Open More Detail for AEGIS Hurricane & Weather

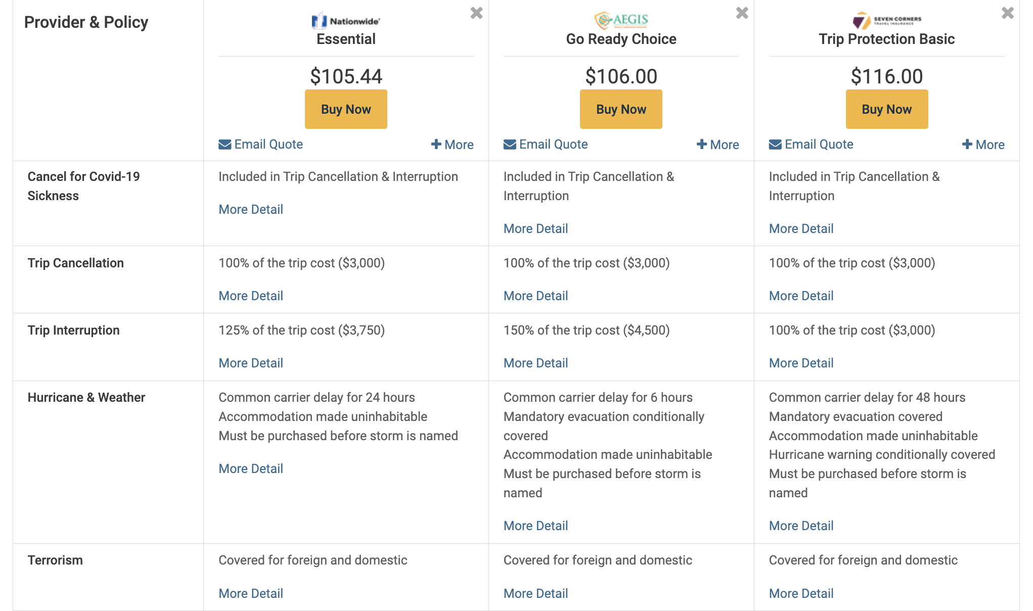(536, 526)
